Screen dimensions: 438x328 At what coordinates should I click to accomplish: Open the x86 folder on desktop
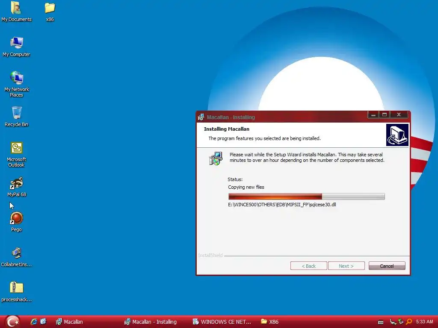click(50, 11)
